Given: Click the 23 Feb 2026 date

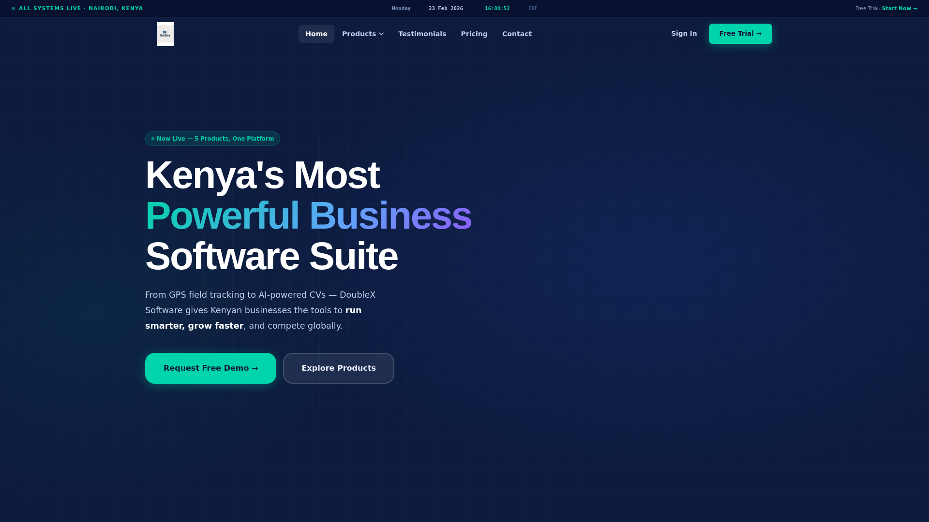Looking at the screenshot, I should pyautogui.click(x=446, y=9).
